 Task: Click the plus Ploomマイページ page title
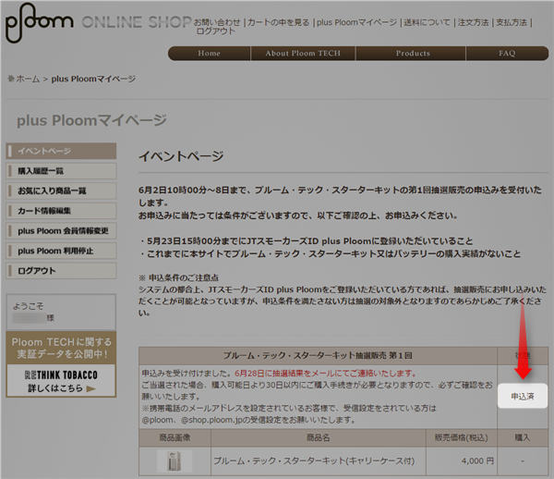pos(91,120)
